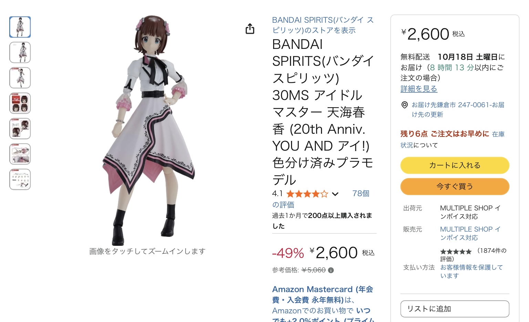
Task: Select the last thumbnail with parts list
Action: tap(20, 179)
